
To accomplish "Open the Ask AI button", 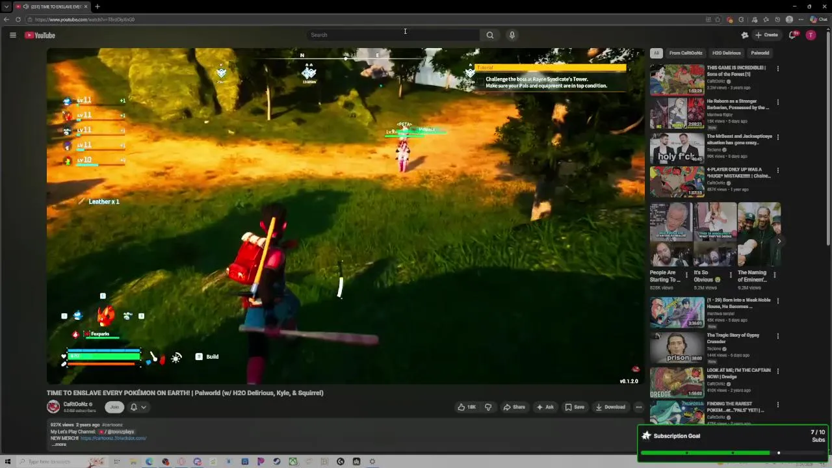I will (545, 407).
